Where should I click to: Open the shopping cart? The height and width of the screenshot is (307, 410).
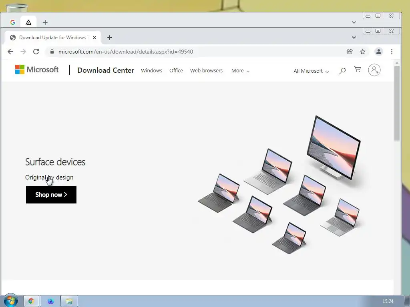pos(358,70)
